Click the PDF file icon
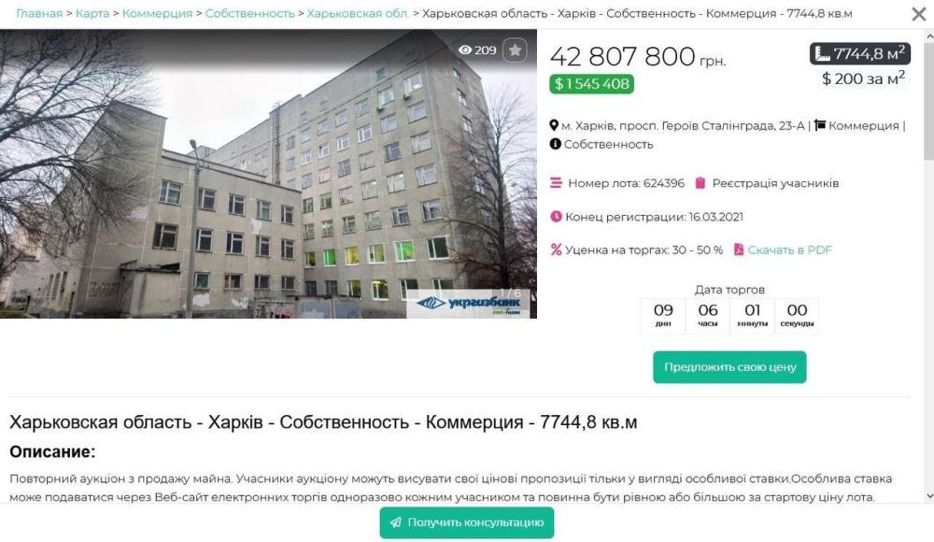Image resolution: width=934 pixels, height=542 pixels. (739, 250)
